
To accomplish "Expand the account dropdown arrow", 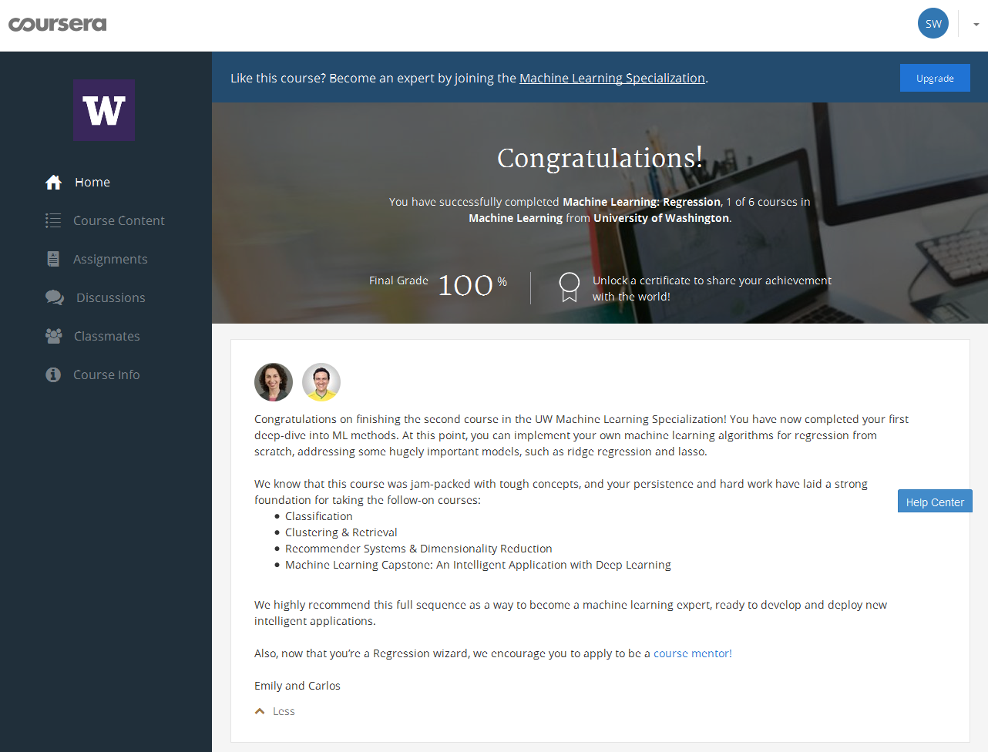I will tap(976, 25).
